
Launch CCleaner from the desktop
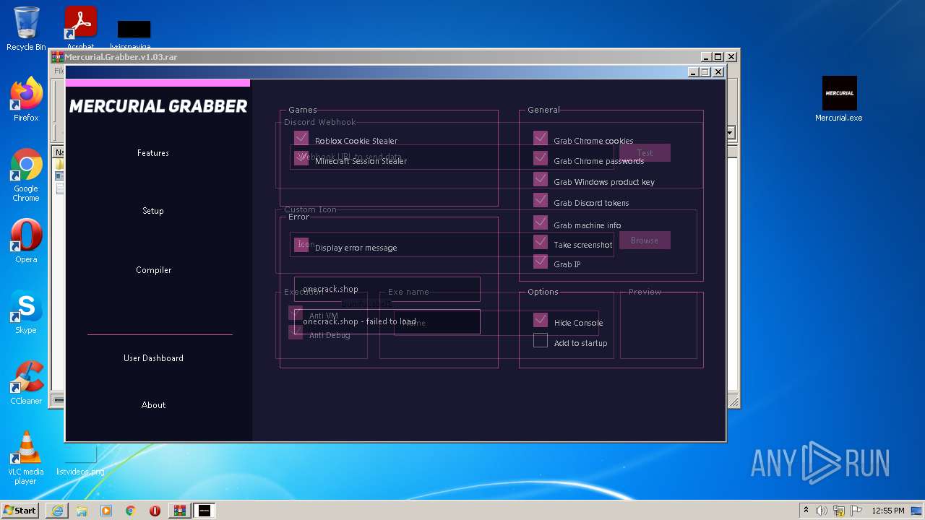coord(26,383)
